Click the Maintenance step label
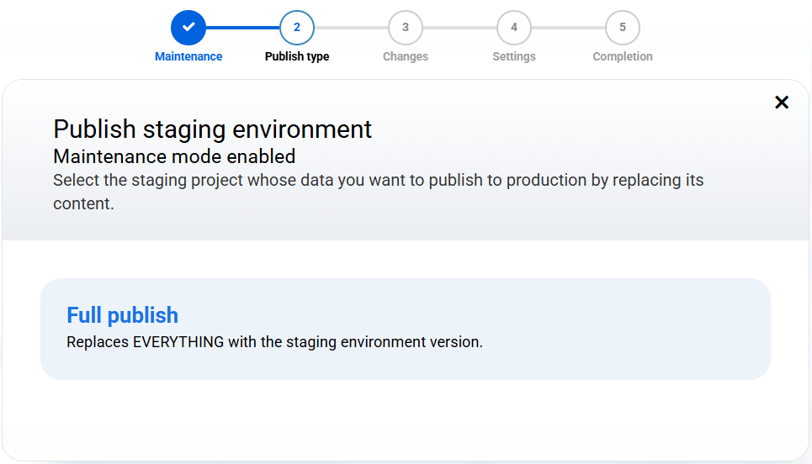Image resolution: width=812 pixels, height=464 pixels. (x=188, y=57)
